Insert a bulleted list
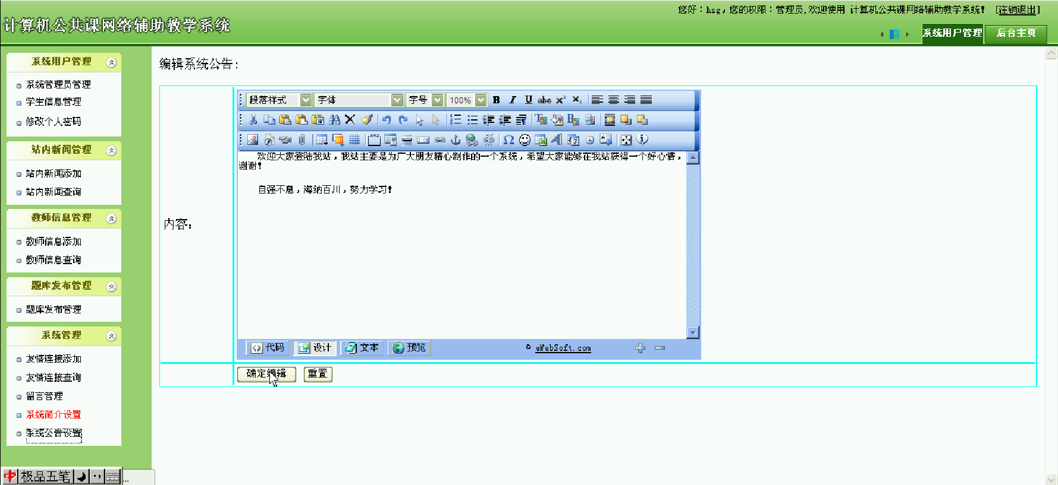1058x485 pixels. point(472,120)
